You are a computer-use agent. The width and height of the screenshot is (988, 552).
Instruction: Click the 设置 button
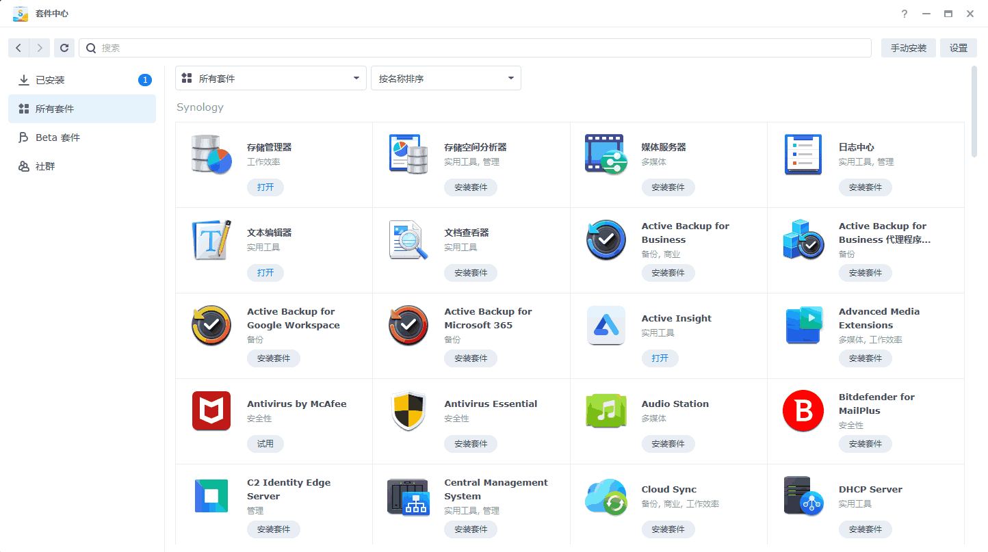coord(959,48)
